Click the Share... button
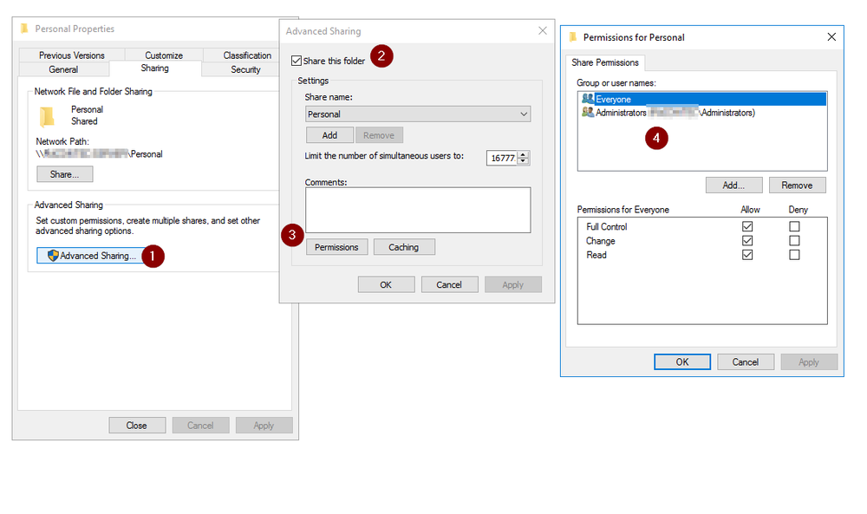This screenshot has height=514, width=867. coord(64,174)
